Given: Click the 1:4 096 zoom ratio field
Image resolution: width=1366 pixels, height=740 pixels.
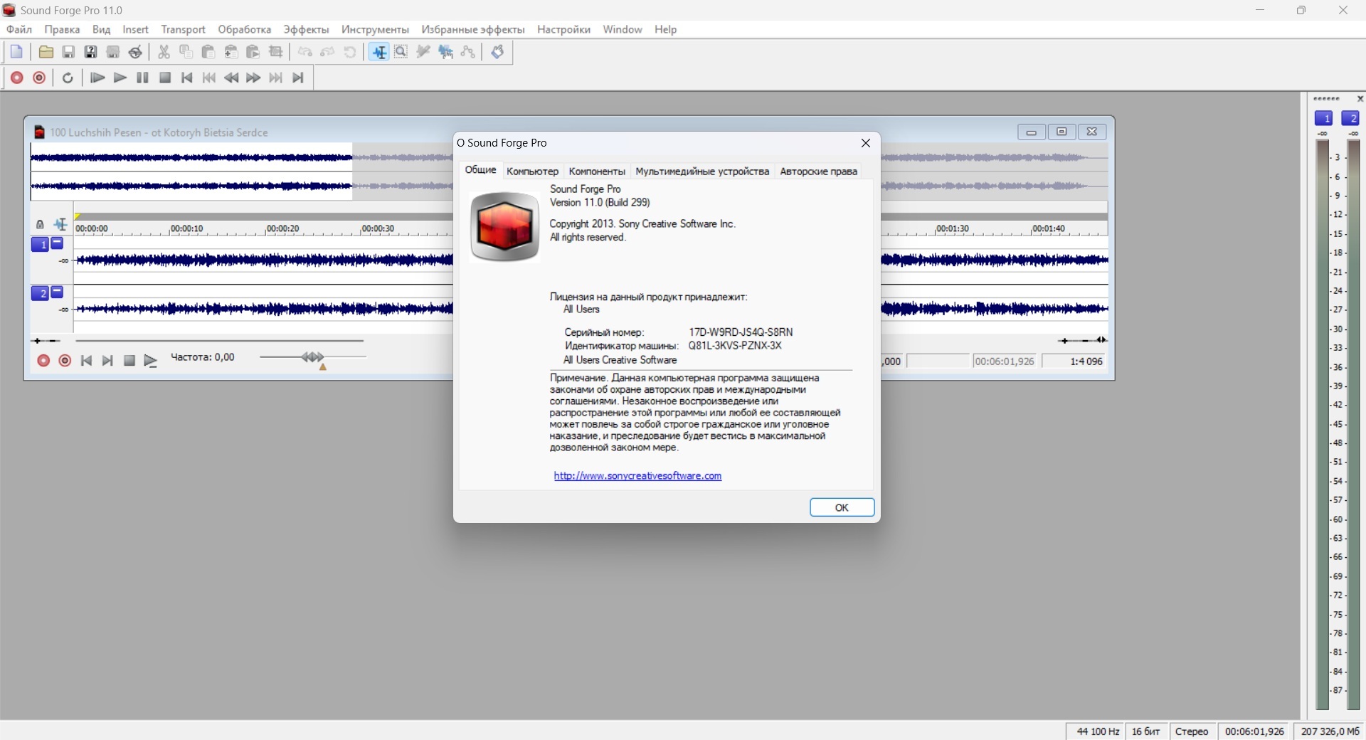Looking at the screenshot, I should (x=1074, y=361).
